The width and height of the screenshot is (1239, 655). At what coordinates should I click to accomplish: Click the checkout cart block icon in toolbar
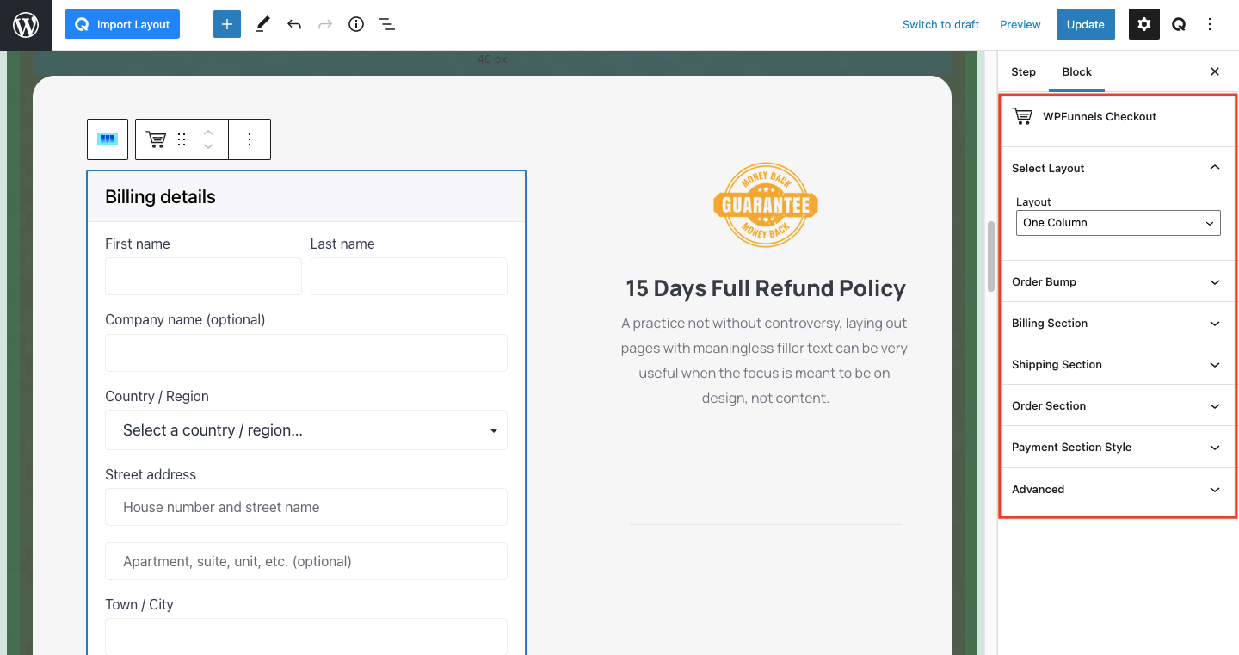(x=156, y=139)
